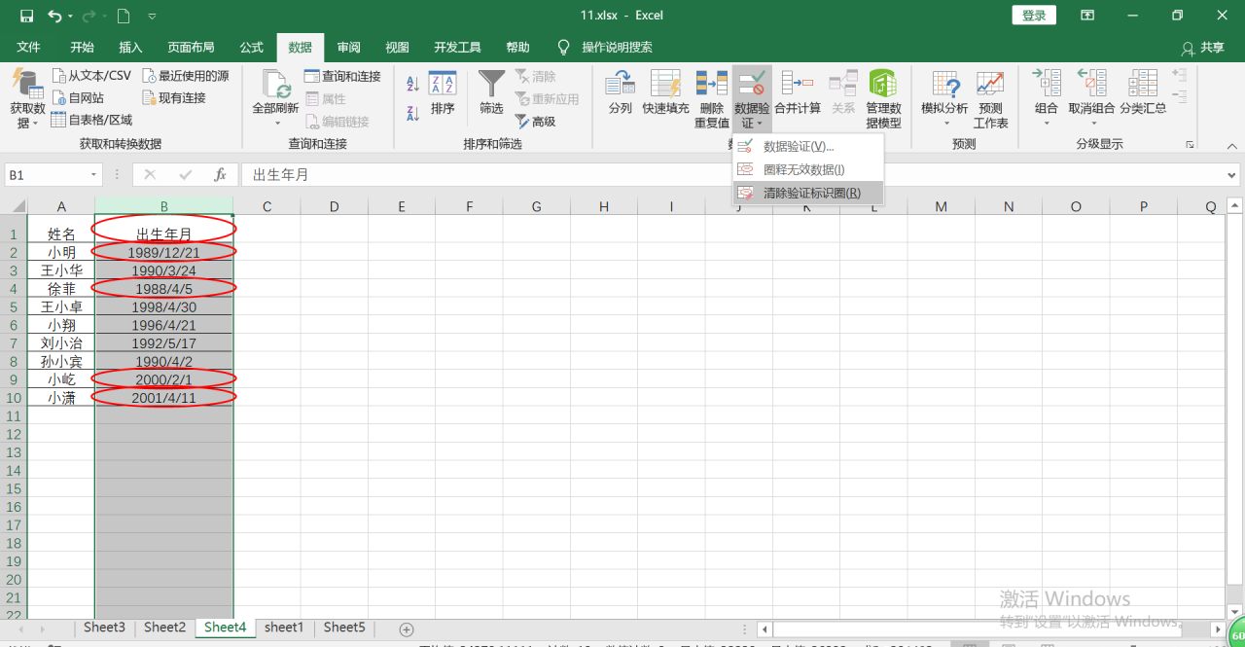Click the 分列 (Text to Columns) icon
The width and height of the screenshot is (1245, 647).
coord(620,93)
